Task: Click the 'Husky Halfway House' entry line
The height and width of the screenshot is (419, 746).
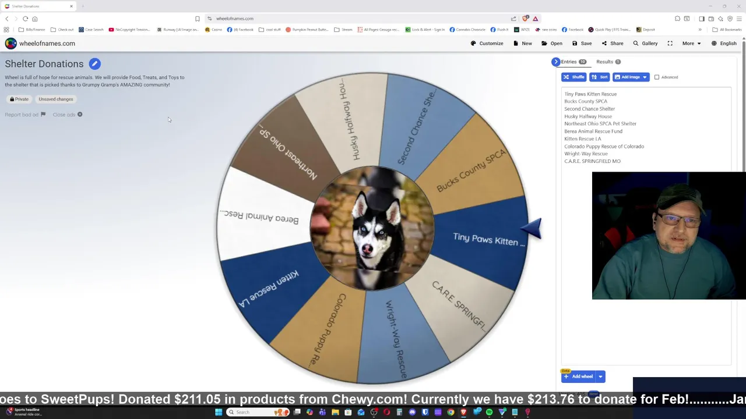Action: (x=588, y=116)
